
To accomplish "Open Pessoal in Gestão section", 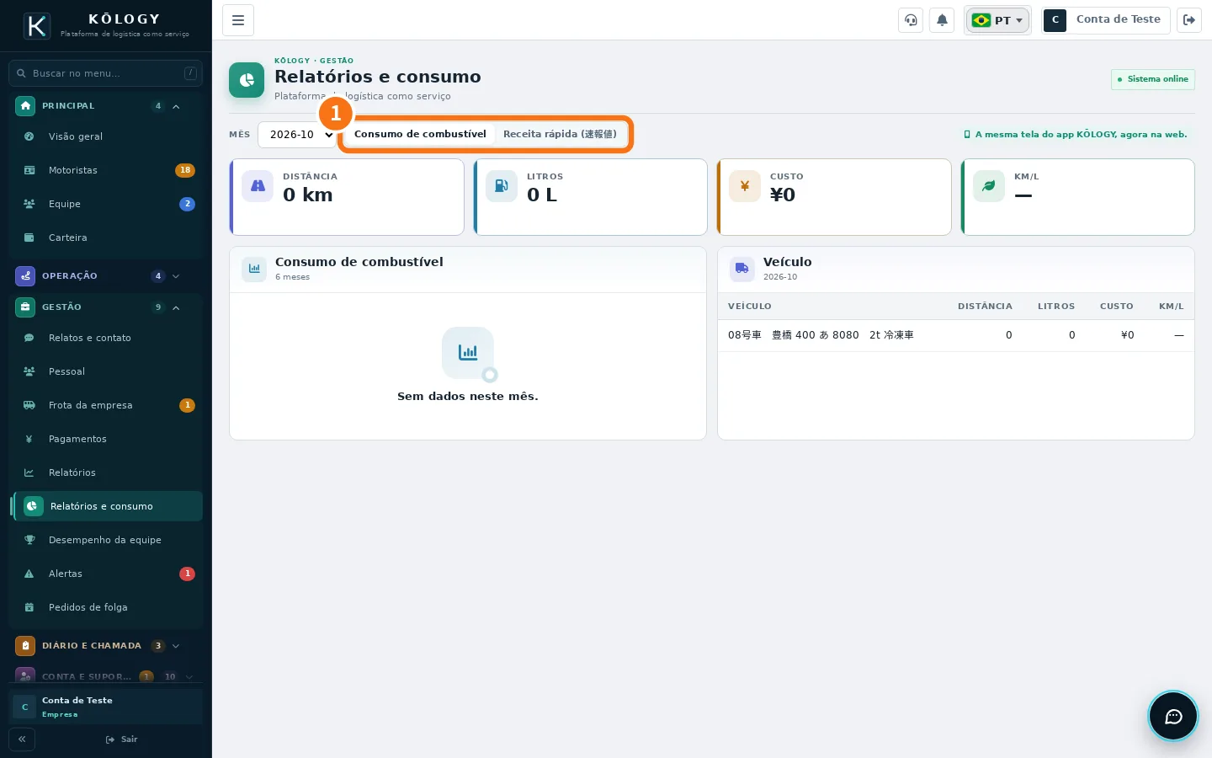I will [106, 371].
